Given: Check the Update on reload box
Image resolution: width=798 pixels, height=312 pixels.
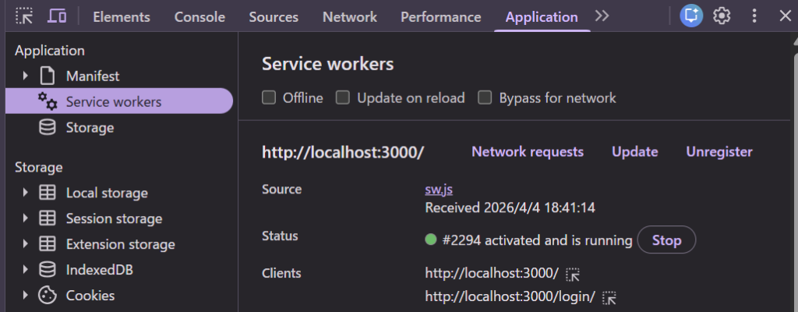Looking at the screenshot, I should [x=343, y=97].
